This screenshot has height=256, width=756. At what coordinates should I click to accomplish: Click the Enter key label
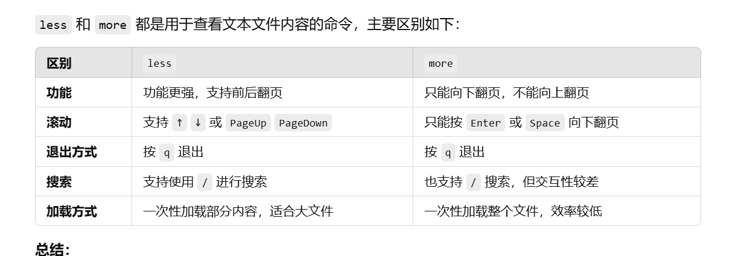[485, 123]
